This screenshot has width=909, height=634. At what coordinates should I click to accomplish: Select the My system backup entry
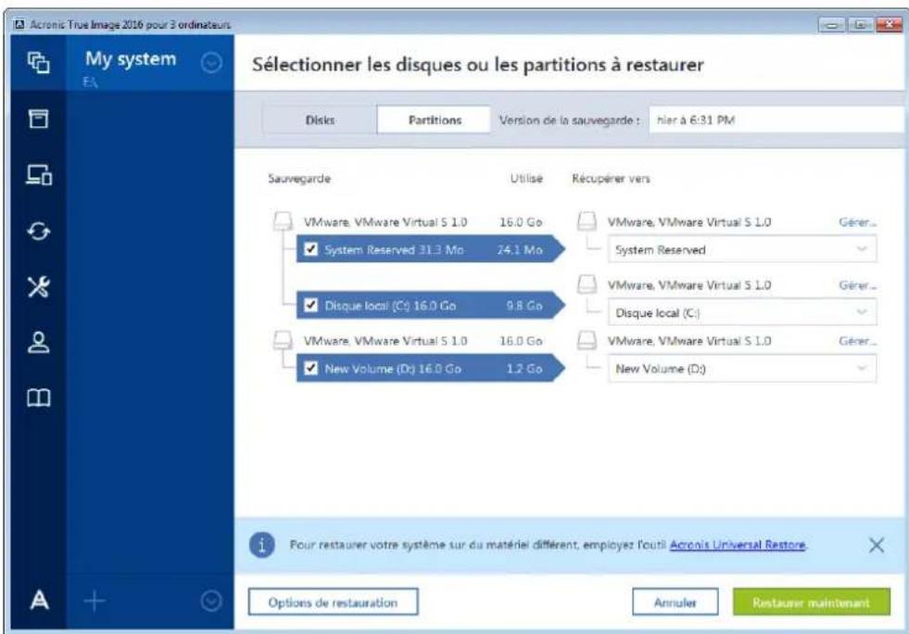150,63
